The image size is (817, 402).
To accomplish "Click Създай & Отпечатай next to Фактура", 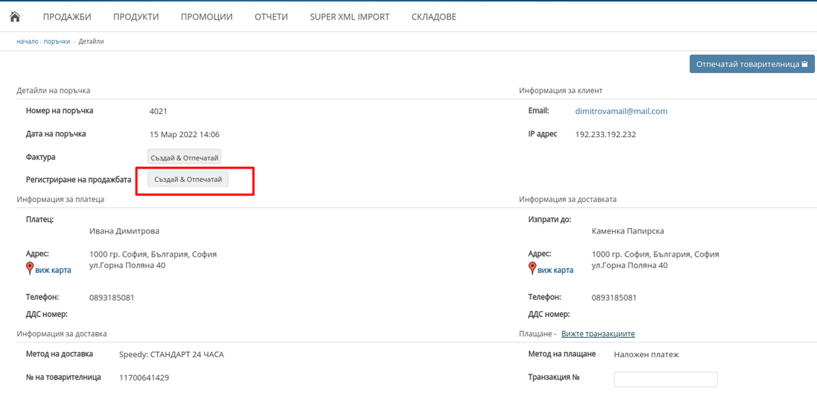I will click(x=184, y=158).
